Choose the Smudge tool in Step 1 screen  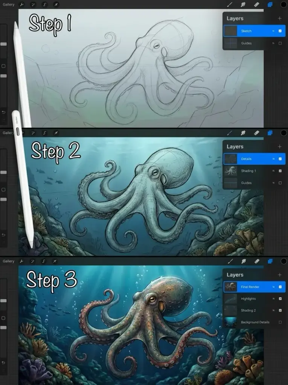click(x=243, y=5)
